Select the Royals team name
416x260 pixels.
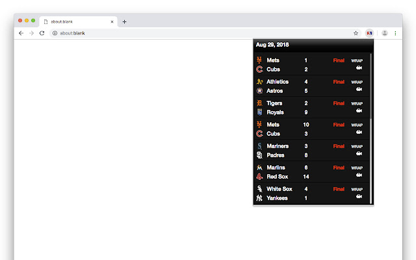pyautogui.click(x=275, y=112)
